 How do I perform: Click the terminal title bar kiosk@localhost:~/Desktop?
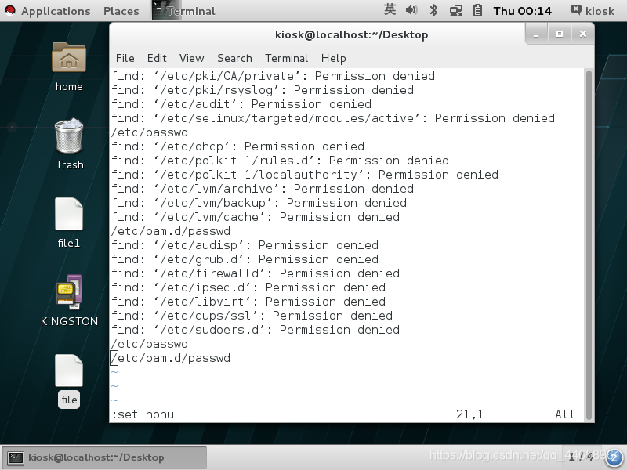[351, 34]
